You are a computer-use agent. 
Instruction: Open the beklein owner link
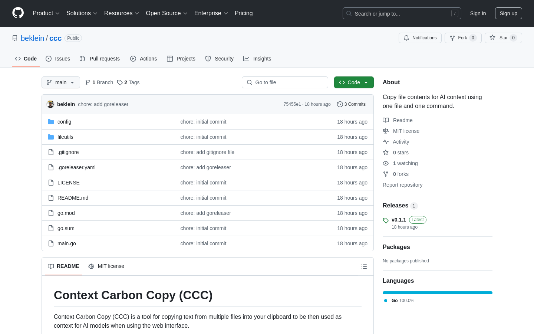pos(32,38)
